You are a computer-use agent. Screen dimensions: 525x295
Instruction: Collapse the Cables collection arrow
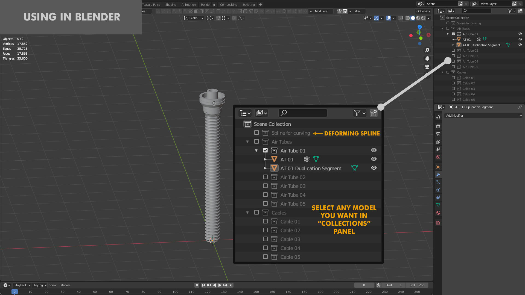pyautogui.click(x=442, y=72)
